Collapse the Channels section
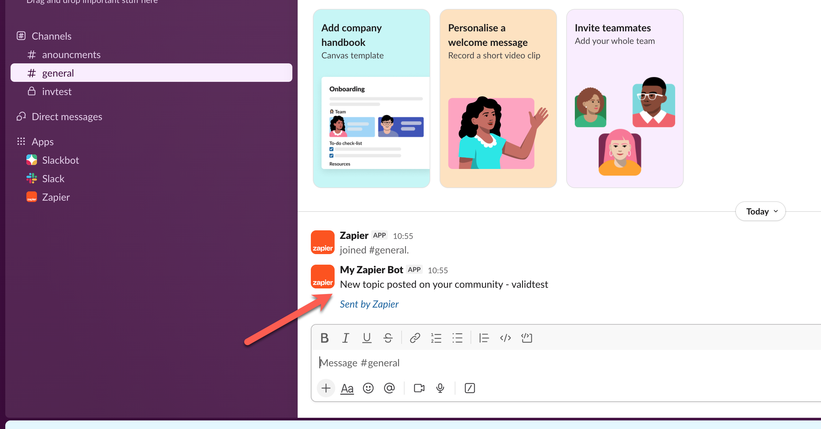The height and width of the screenshot is (429, 821). pos(51,36)
